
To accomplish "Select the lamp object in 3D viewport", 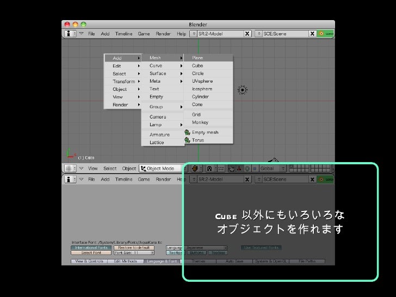I will coord(243,90).
